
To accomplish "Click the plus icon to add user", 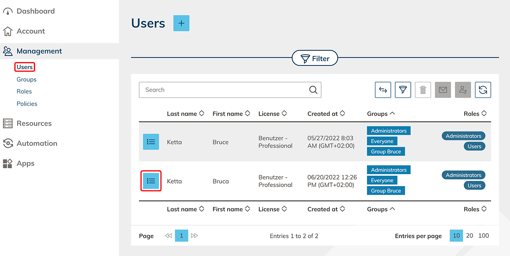I will pyautogui.click(x=181, y=23).
